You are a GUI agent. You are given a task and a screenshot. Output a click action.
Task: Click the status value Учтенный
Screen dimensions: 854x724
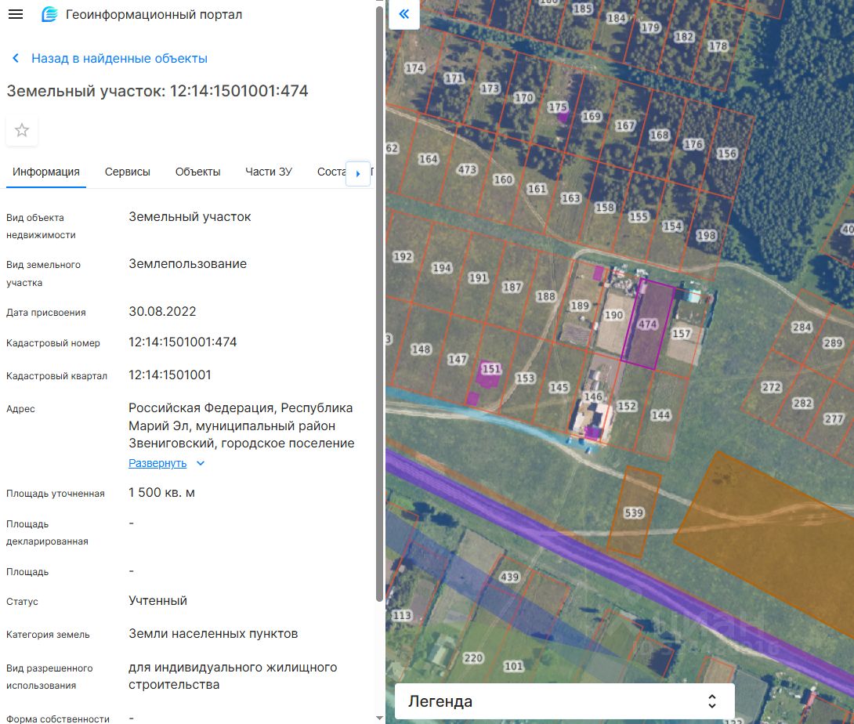pyautogui.click(x=158, y=600)
